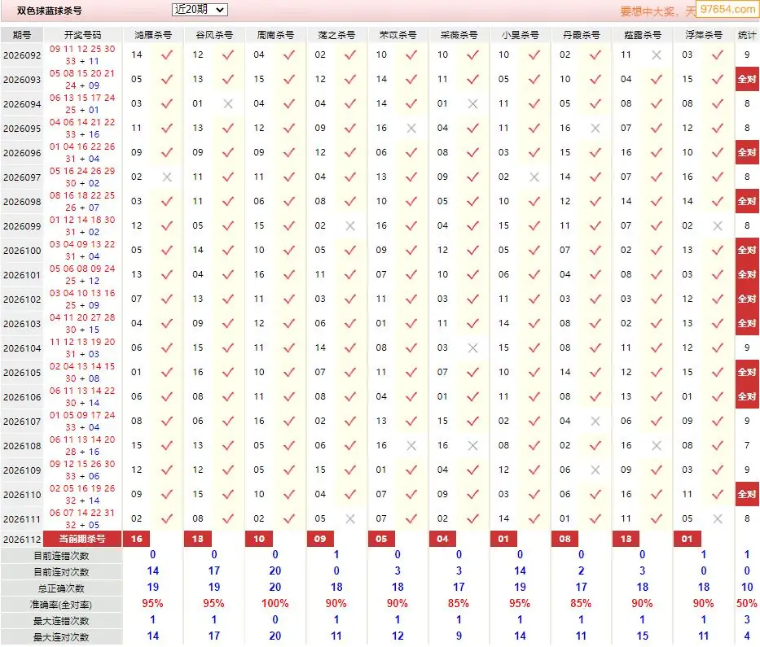Image resolution: width=760 pixels, height=647 pixels.
Task: Click 浮萍杀号 gray cross in row 2026111
Action: 718,518
